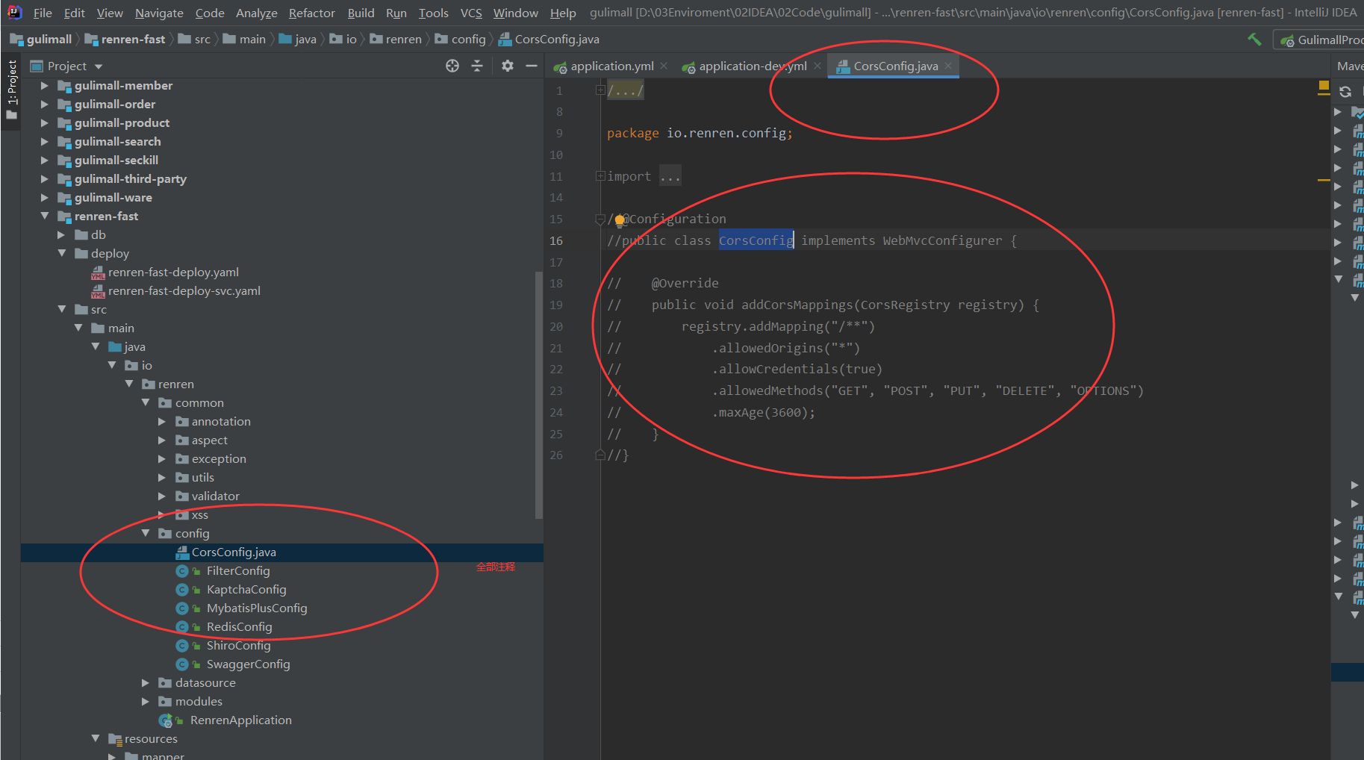Screen dimensions: 1364x760
Task: Open the 1: Project side tool window
Action: coord(11,90)
